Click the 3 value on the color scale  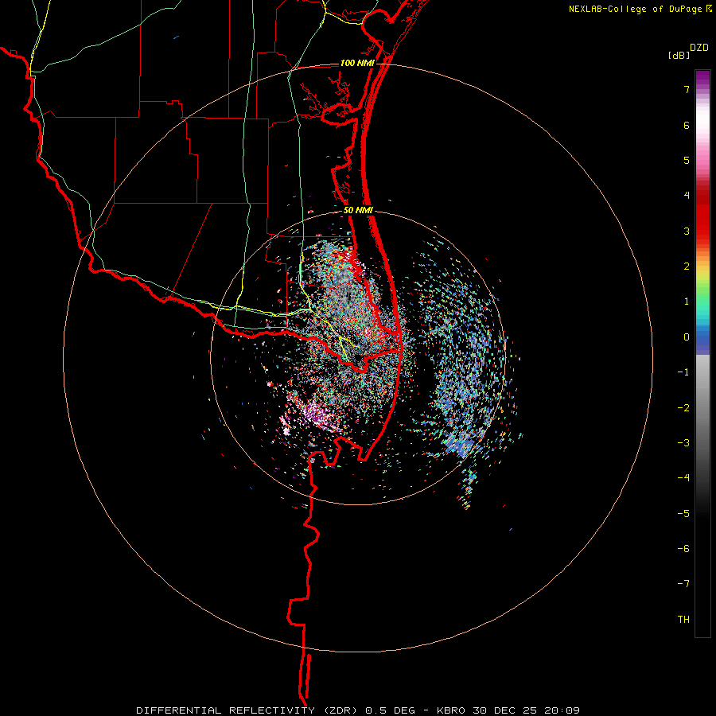click(x=687, y=231)
